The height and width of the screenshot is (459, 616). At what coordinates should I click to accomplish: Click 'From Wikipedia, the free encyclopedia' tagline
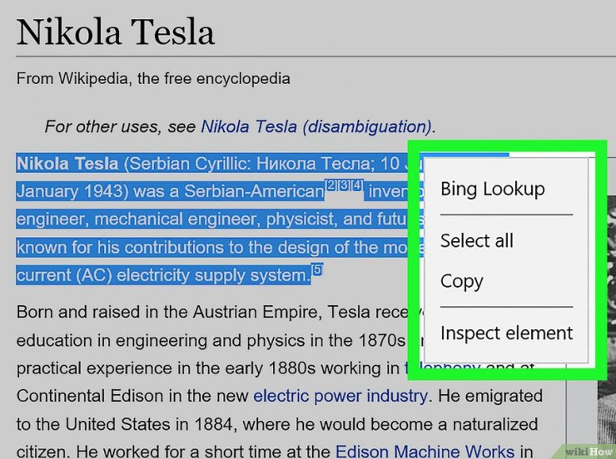click(153, 78)
